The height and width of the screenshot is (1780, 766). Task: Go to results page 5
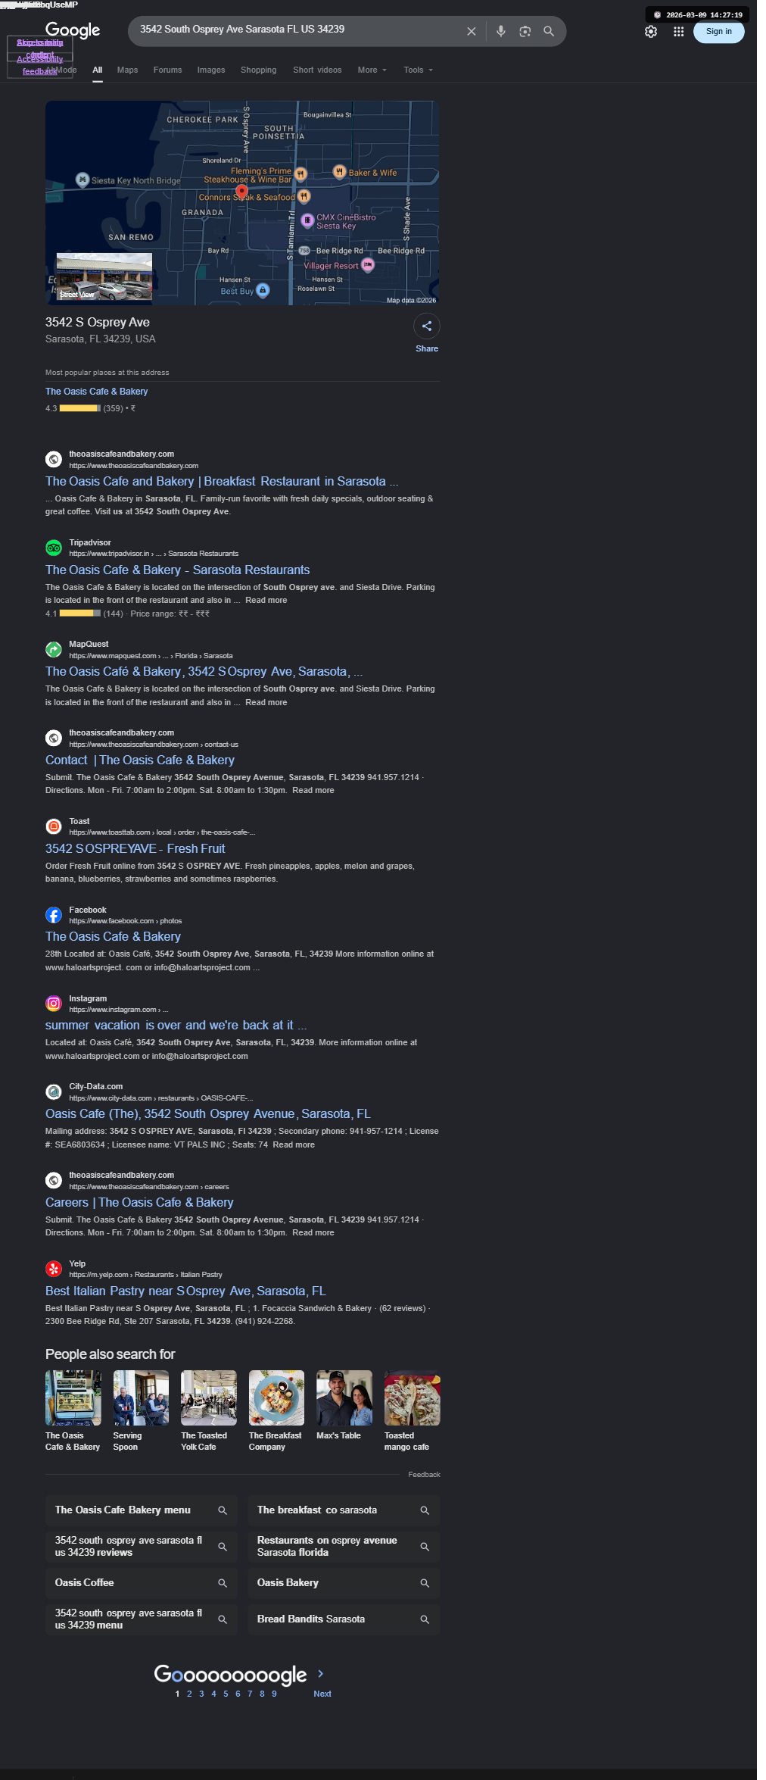226,1694
